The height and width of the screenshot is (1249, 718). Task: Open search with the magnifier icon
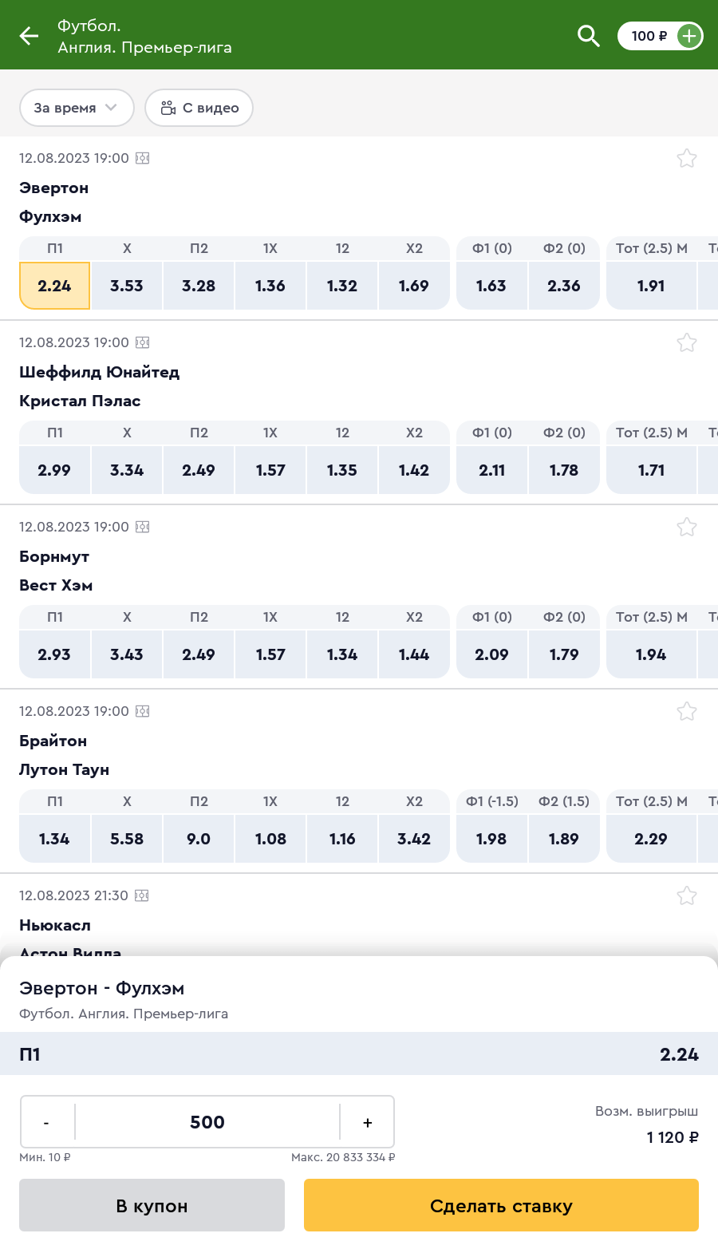point(589,36)
